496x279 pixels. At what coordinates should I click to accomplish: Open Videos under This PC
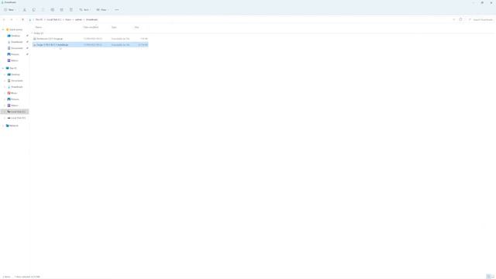[14, 105]
